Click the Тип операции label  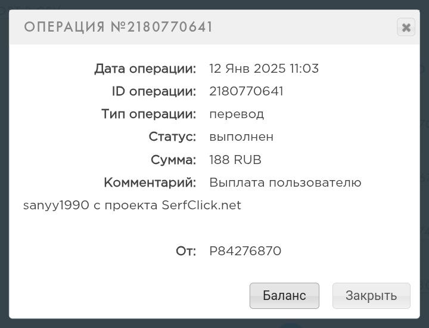point(149,115)
